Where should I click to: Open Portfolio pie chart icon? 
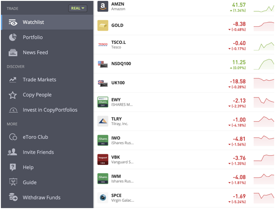click(13, 37)
